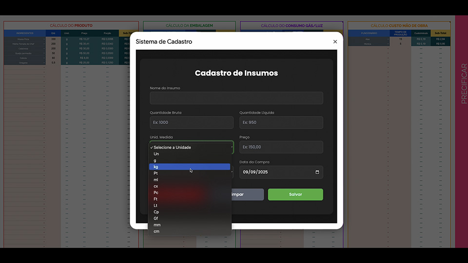Select the 'cx' unit entry
This screenshot has width=468, height=263.
click(156, 186)
